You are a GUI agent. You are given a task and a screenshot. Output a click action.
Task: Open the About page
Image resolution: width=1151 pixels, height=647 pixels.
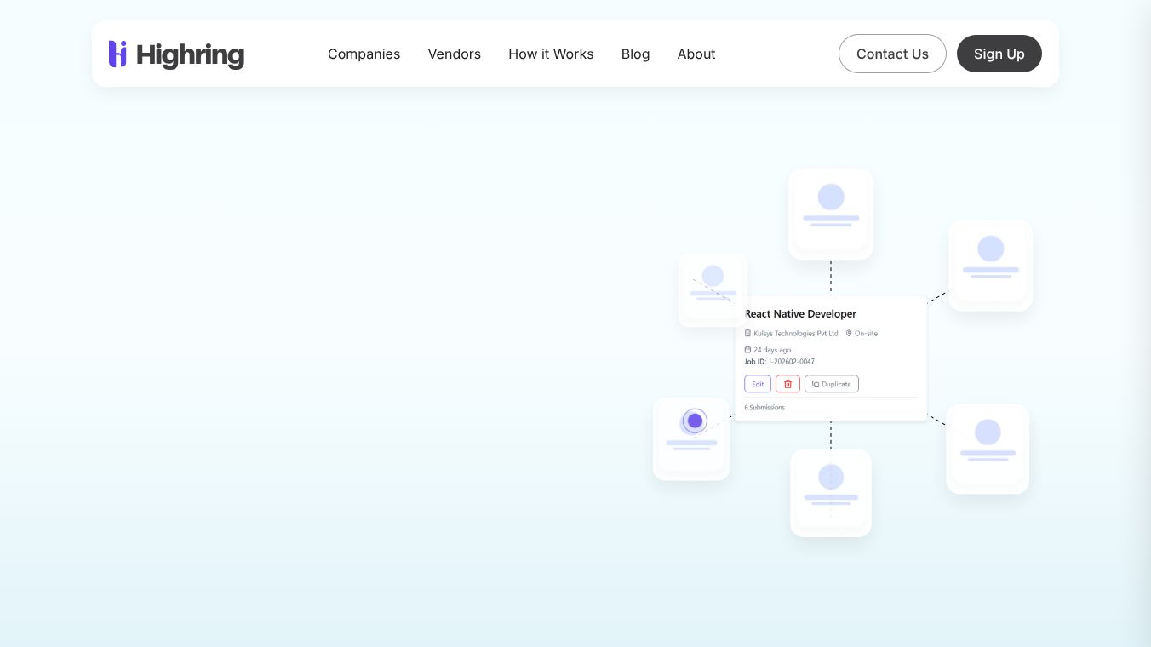click(696, 54)
